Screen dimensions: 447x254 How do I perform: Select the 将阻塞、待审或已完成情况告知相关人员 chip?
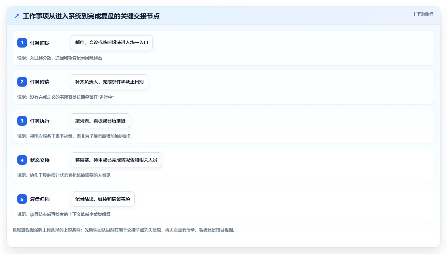(x=116, y=160)
